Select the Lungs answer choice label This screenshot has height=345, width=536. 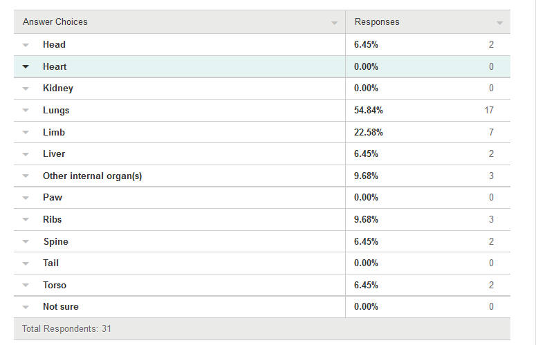pos(56,111)
